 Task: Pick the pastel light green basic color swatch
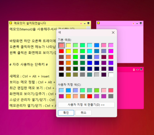click(75, 45)
